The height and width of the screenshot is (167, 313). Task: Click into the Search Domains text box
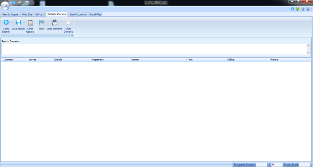(x=154, y=49)
